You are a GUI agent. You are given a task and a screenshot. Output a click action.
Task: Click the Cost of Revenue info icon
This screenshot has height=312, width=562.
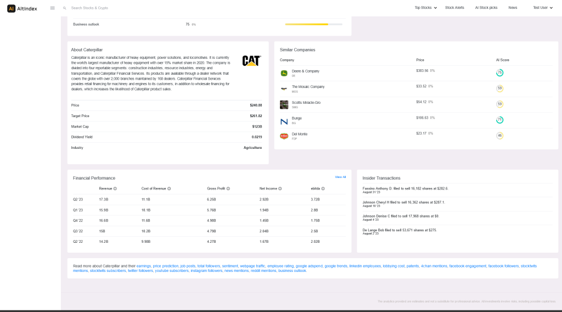(169, 188)
